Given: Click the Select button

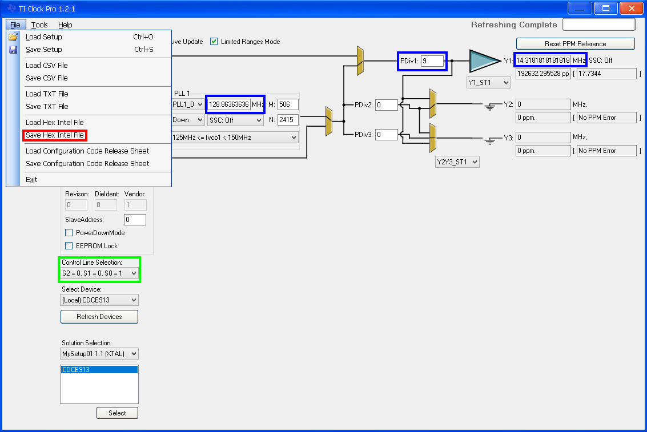Looking at the screenshot, I should click(117, 413).
